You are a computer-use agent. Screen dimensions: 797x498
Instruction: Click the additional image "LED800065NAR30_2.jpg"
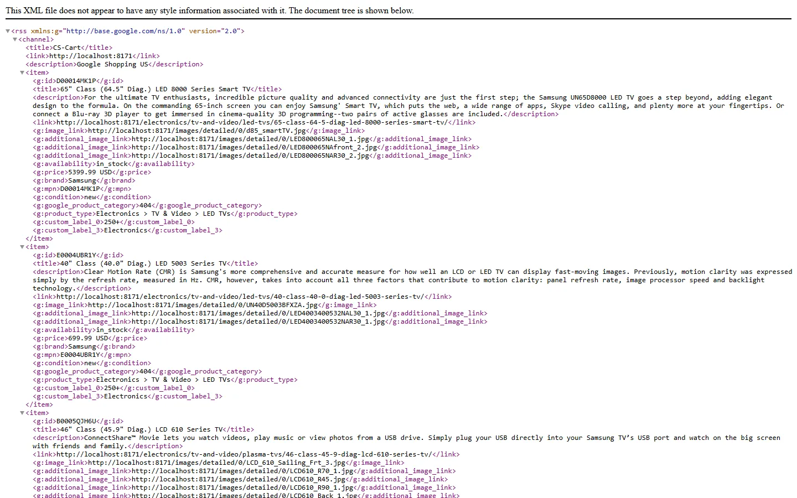[x=250, y=155]
